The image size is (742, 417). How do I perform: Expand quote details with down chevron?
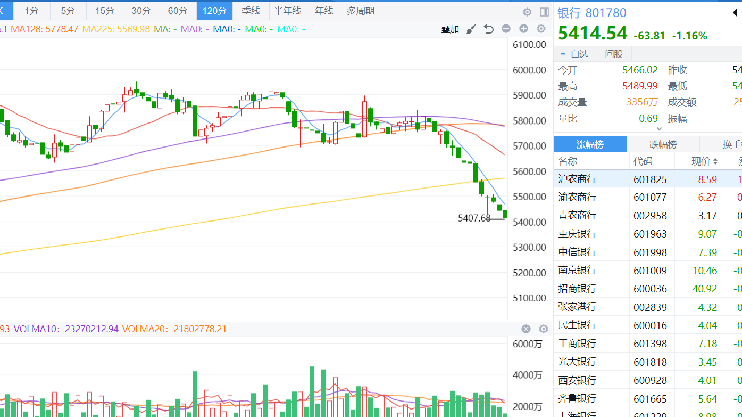(x=660, y=128)
